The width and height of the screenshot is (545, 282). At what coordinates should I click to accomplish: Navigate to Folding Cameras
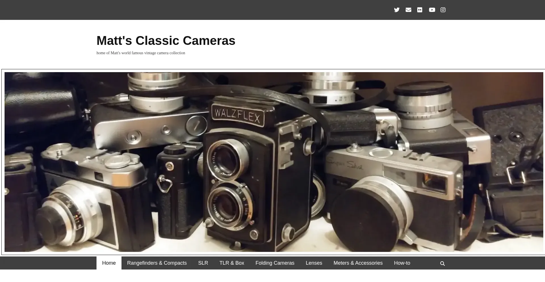[275, 263]
